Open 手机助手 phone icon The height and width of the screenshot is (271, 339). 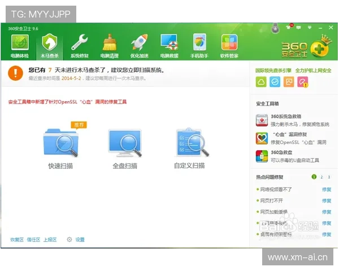coord(199,42)
